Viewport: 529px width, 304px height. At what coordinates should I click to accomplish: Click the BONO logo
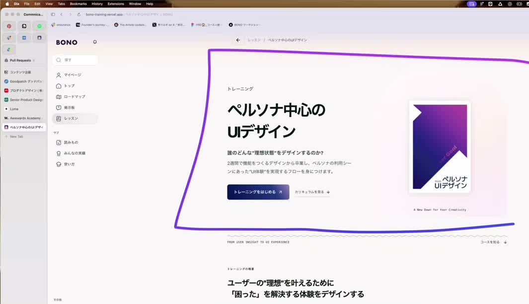click(67, 42)
